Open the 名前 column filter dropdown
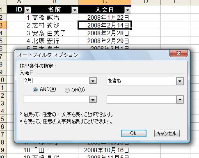This screenshot has width=199, height=158. tap(75, 10)
